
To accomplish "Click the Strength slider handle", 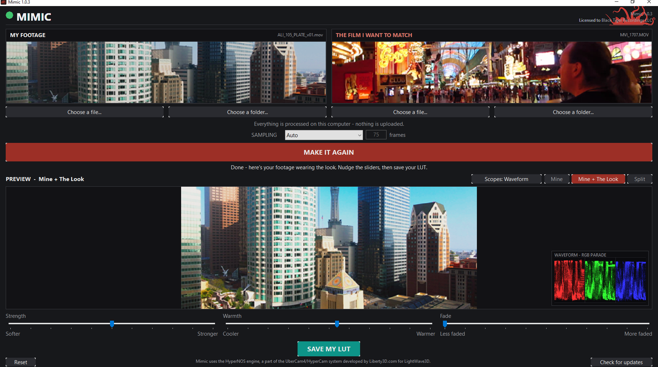I will (112, 324).
